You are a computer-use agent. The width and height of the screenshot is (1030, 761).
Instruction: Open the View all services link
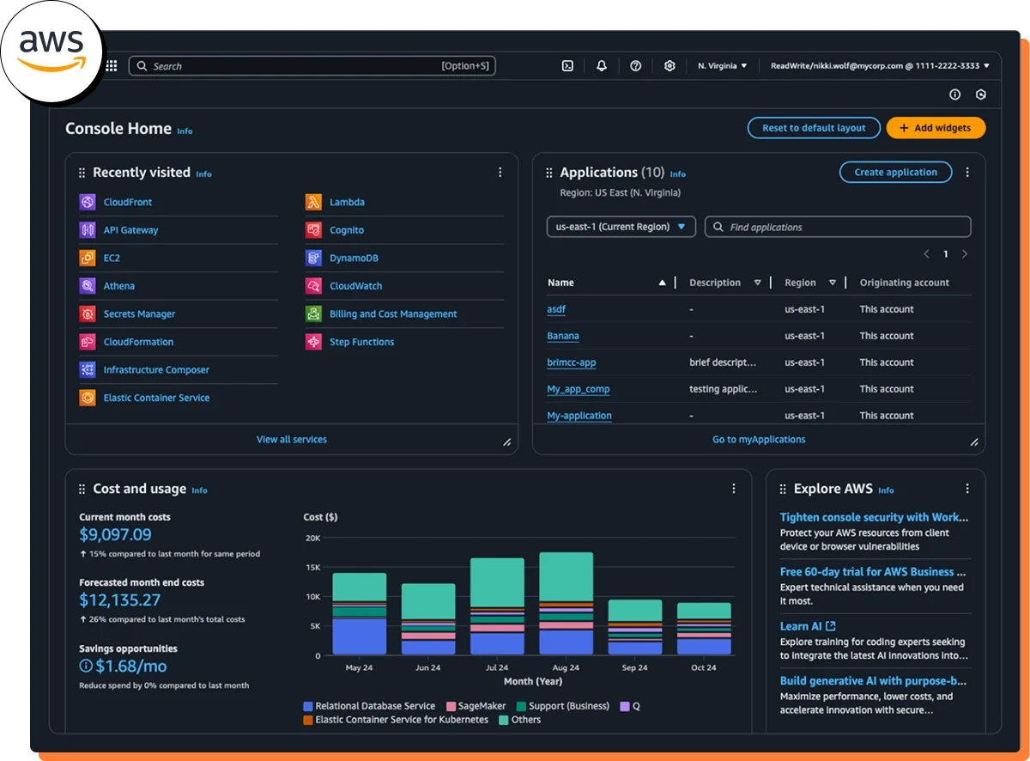pyautogui.click(x=292, y=440)
